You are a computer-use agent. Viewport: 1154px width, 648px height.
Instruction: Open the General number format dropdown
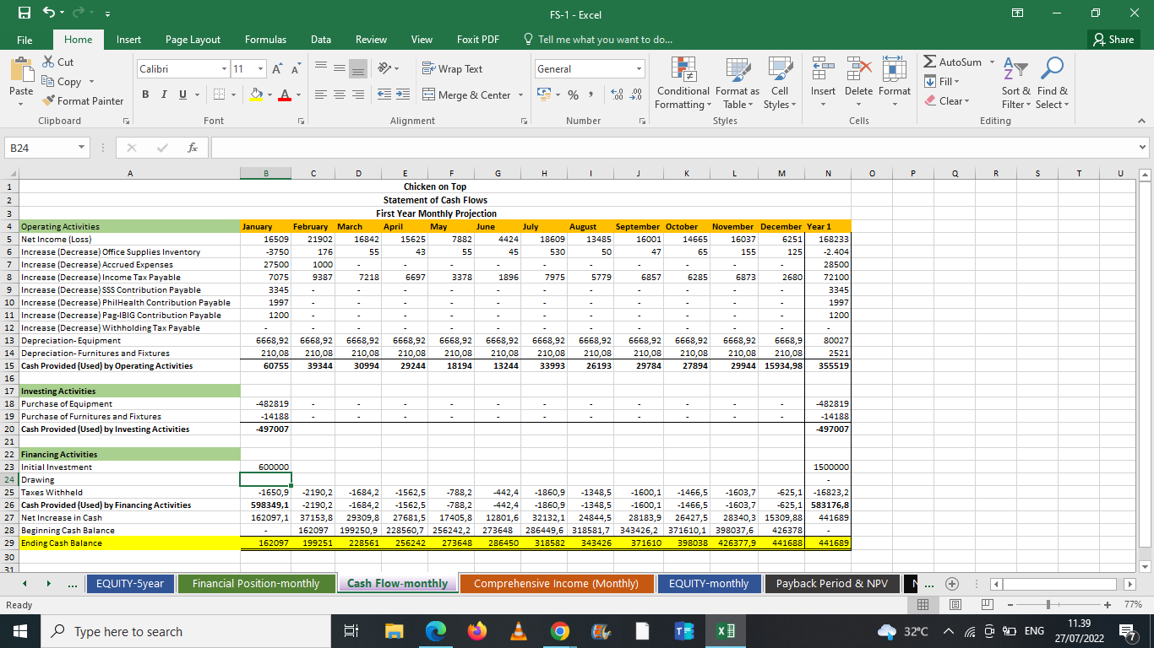tap(640, 69)
